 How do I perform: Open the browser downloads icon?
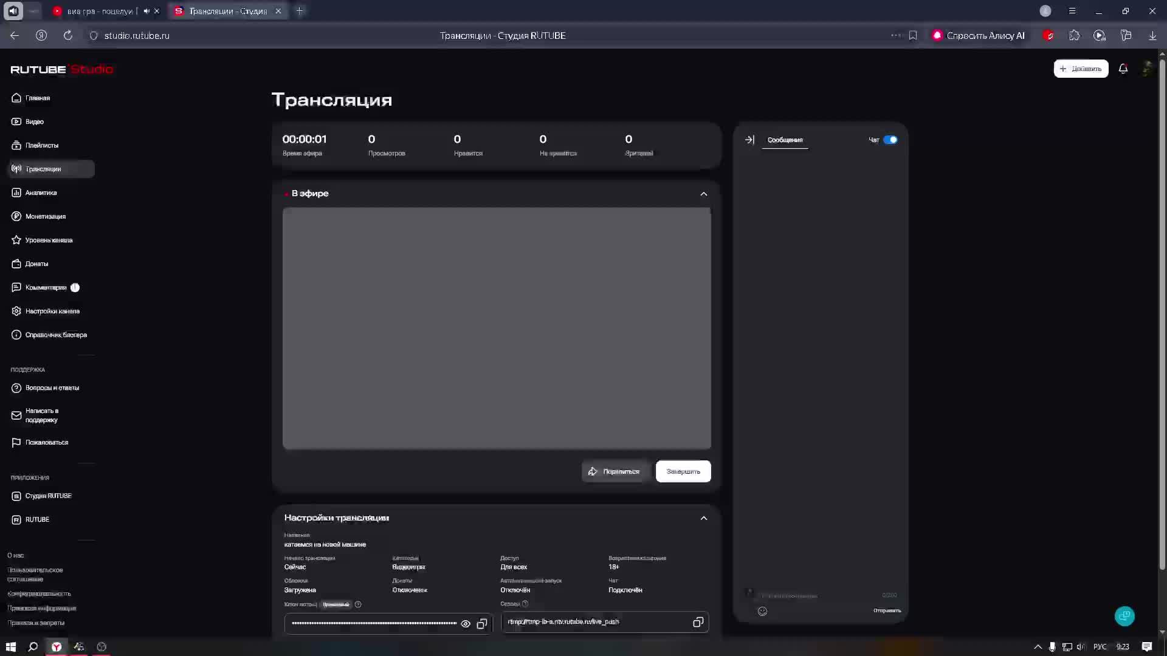tap(1152, 35)
